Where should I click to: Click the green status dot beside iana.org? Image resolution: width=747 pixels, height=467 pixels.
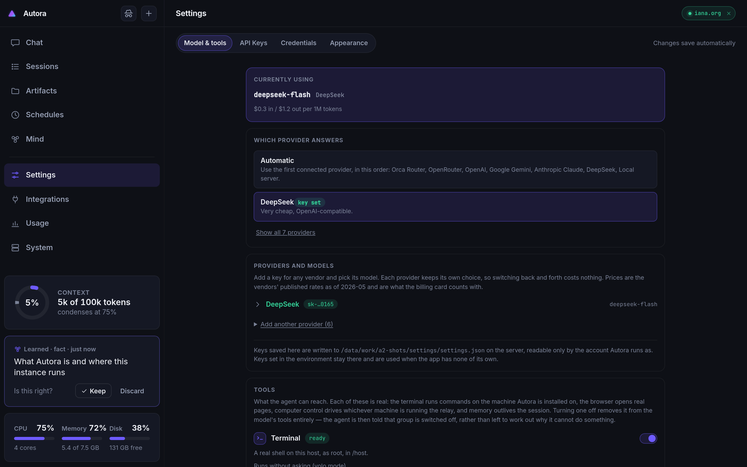click(690, 13)
